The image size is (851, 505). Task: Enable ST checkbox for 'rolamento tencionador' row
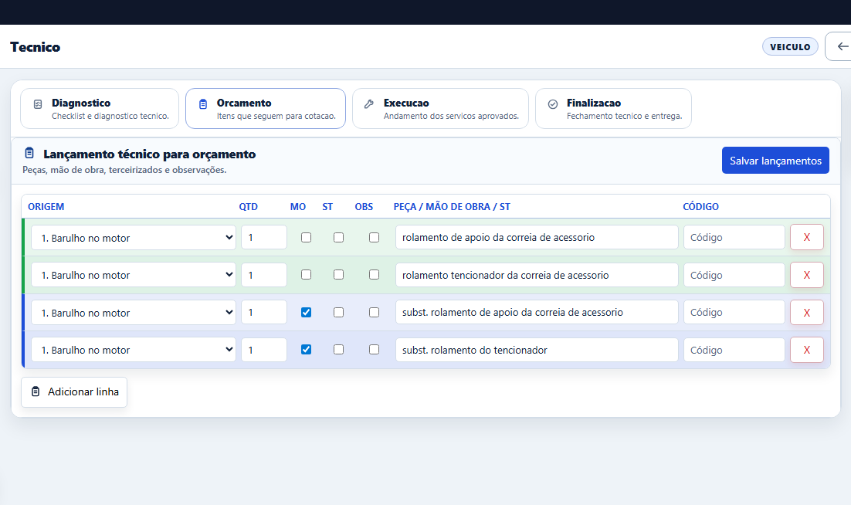coord(339,274)
